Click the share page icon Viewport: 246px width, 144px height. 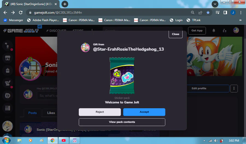coord(200,13)
